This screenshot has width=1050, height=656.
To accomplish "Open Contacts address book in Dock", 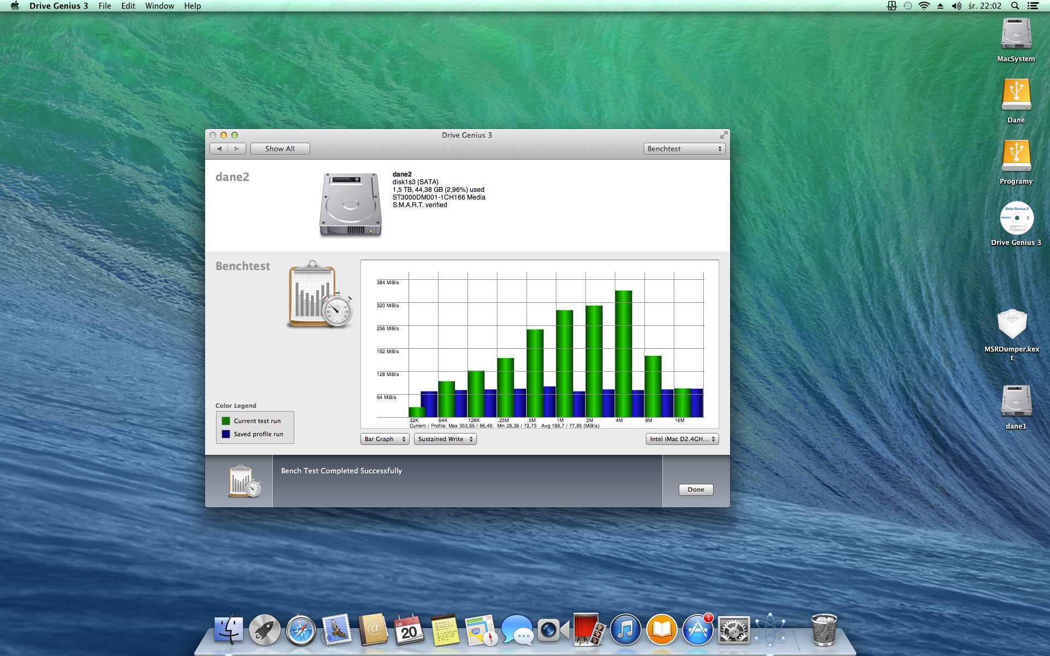I will [x=373, y=630].
